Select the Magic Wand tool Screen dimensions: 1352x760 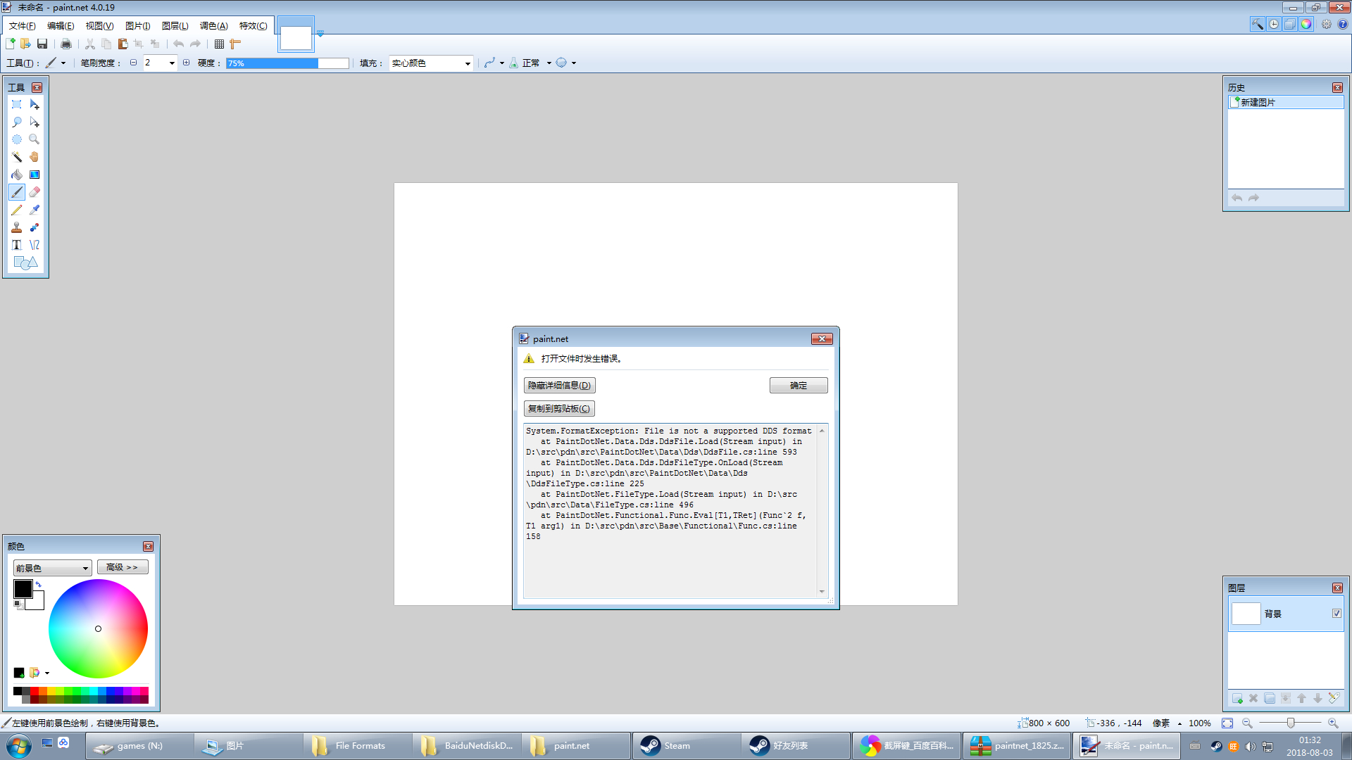[x=17, y=157]
